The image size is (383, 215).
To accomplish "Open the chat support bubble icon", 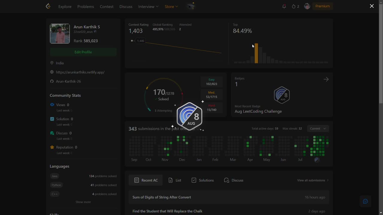I will 365,201.
